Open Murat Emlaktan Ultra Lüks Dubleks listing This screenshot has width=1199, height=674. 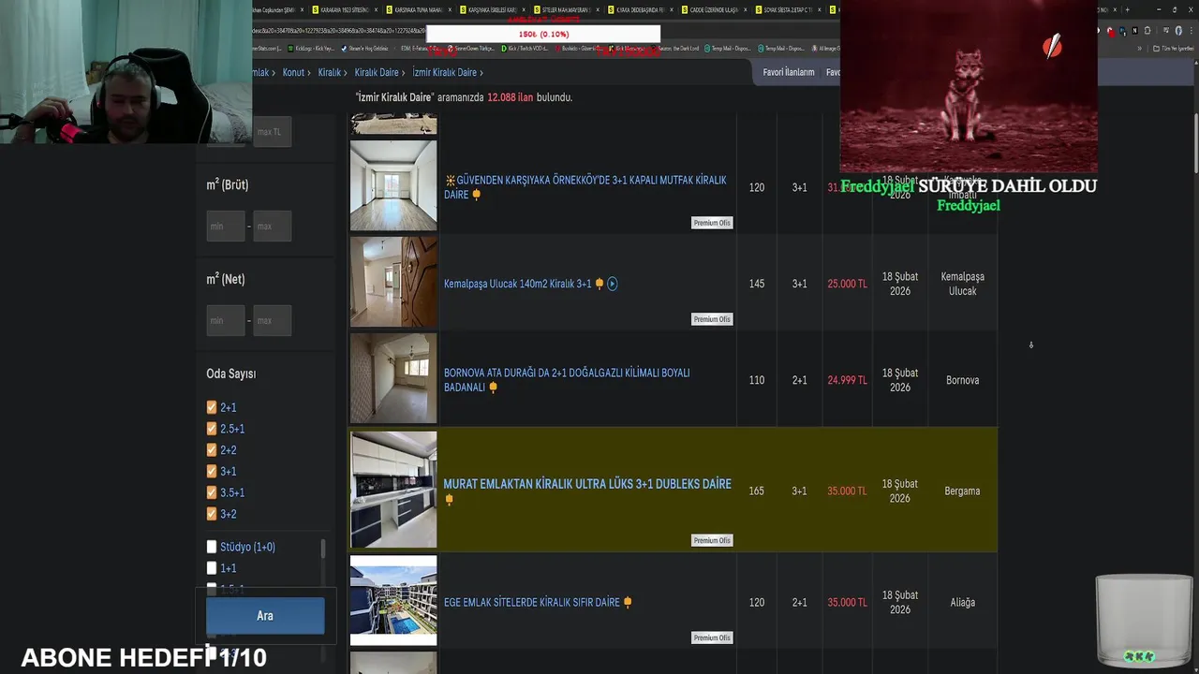[x=587, y=484]
